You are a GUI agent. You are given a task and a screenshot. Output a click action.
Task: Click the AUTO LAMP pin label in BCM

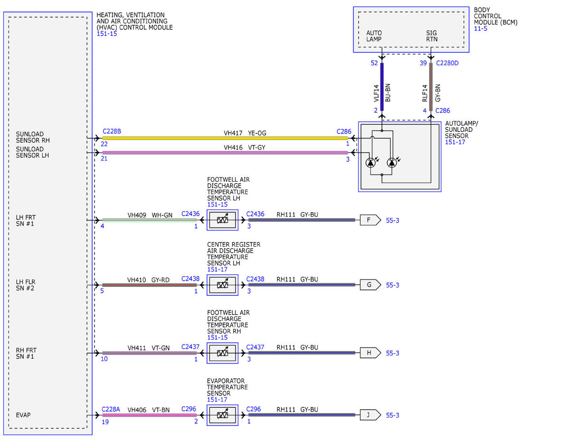(x=374, y=36)
